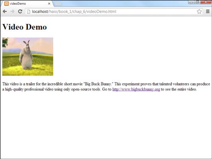
Task: Minimize the browser window
Action: click(191, 2)
